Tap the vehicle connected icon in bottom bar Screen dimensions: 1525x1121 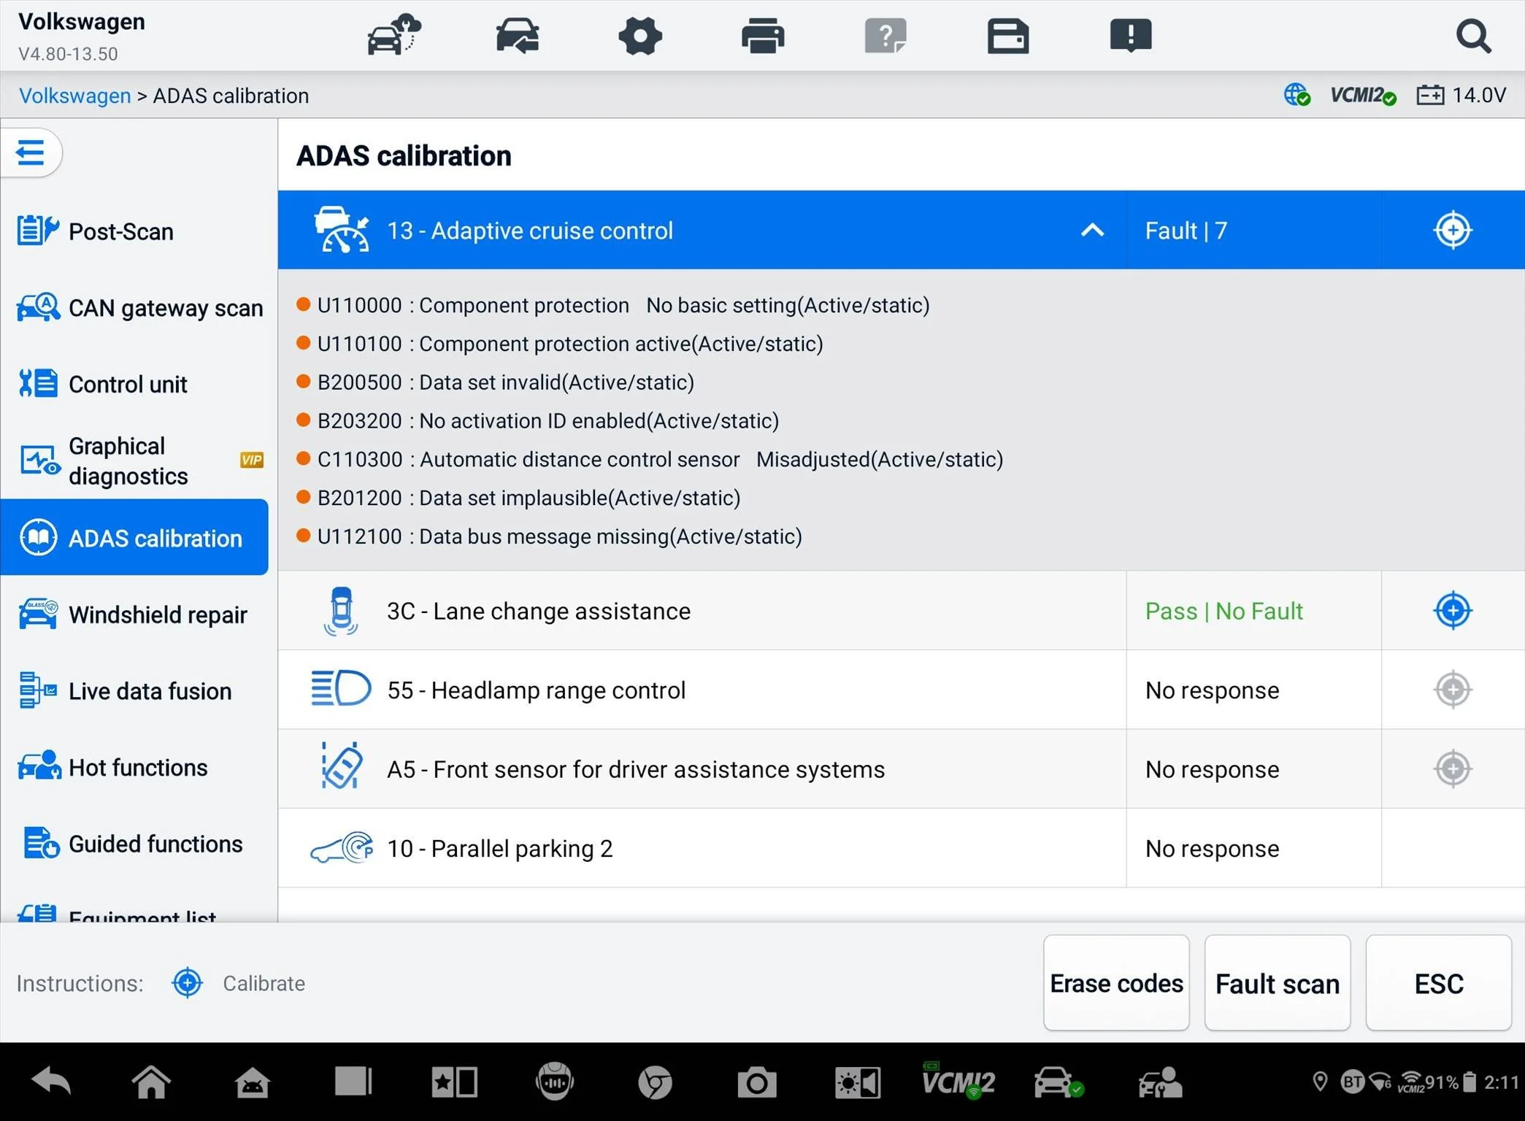coord(1059,1082)
